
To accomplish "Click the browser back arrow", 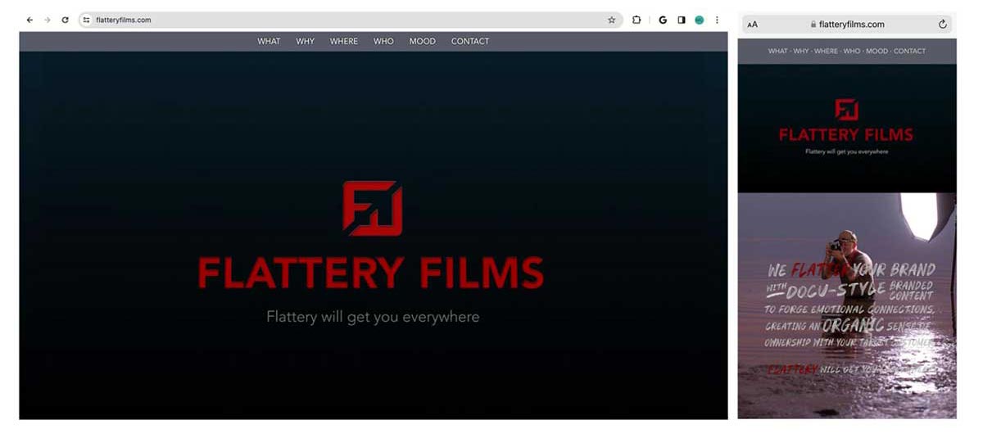I will coord(29,20).
